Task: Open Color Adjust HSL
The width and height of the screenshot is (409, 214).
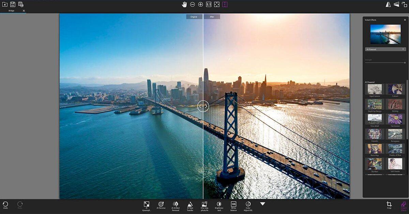Action: pos(248,204)
